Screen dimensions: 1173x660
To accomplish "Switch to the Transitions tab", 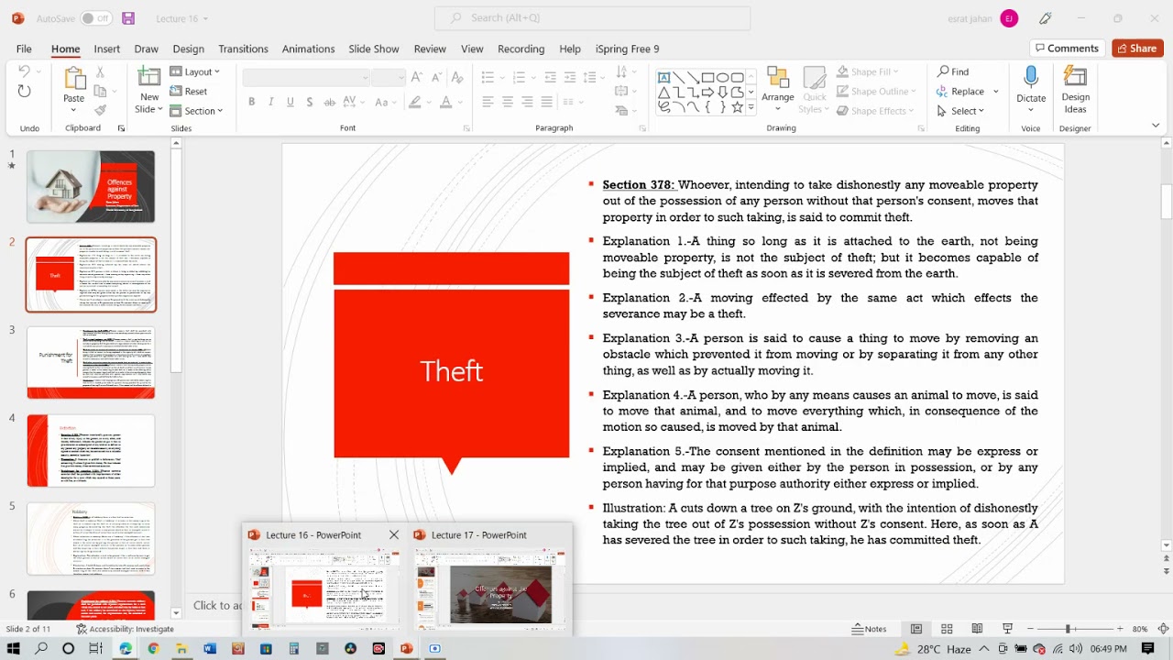I will pos(243,49).
